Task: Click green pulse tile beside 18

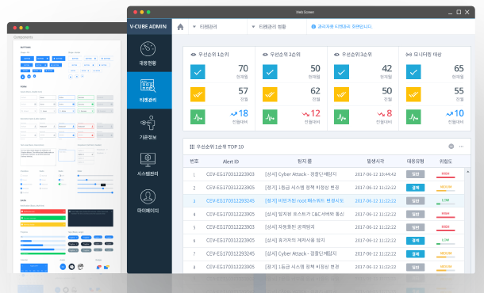Action: 198,116
